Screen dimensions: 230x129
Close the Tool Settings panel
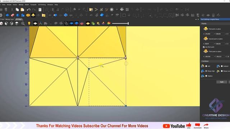click(x=198, y=19)
